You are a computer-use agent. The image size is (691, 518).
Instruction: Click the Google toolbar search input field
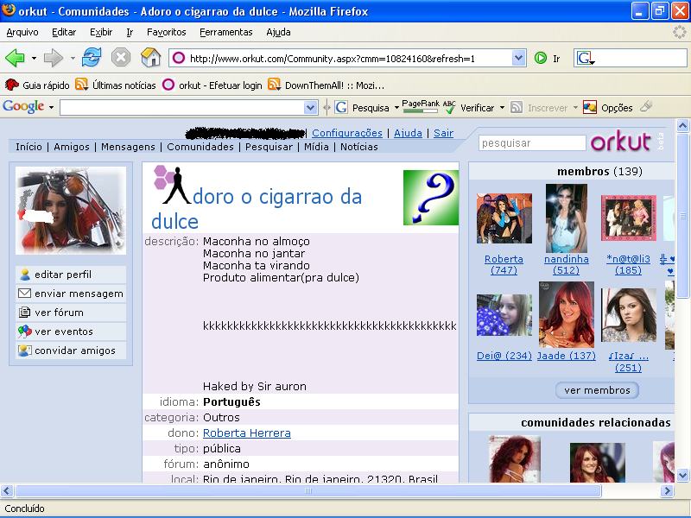(x=182, y=107)
